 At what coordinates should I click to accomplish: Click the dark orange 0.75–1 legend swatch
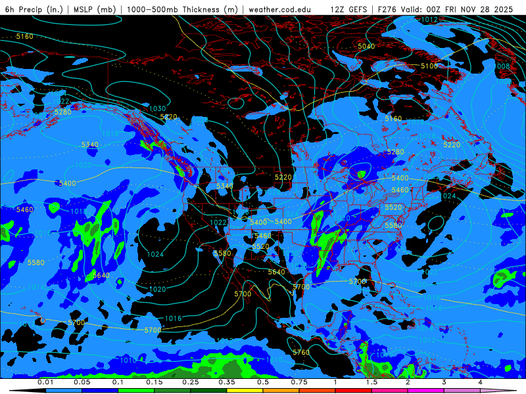(x=318, y=391)
